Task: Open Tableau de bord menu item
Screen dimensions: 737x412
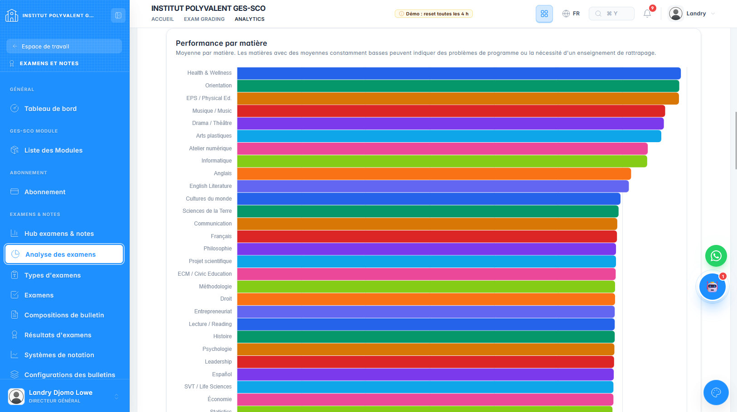Action: point(64,109)
